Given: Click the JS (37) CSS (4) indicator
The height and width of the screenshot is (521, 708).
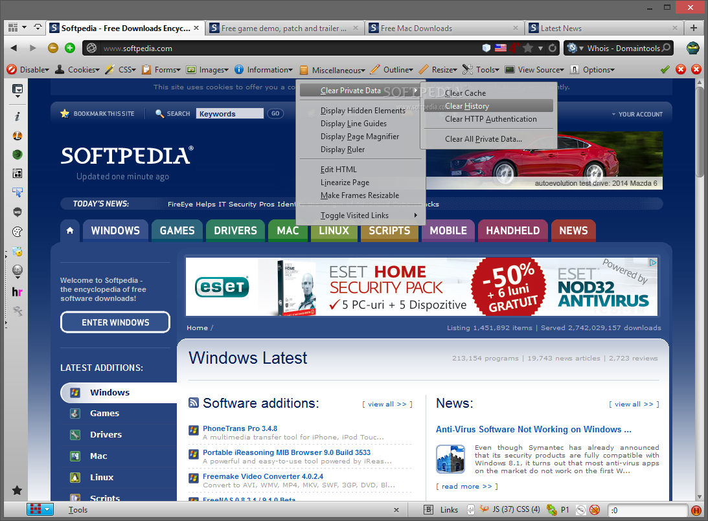Looking at the screenshot, I should [510, 509].
